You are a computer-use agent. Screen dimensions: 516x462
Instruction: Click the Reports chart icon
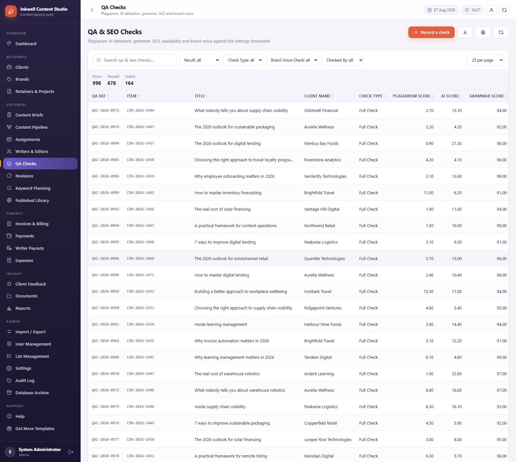9,308
